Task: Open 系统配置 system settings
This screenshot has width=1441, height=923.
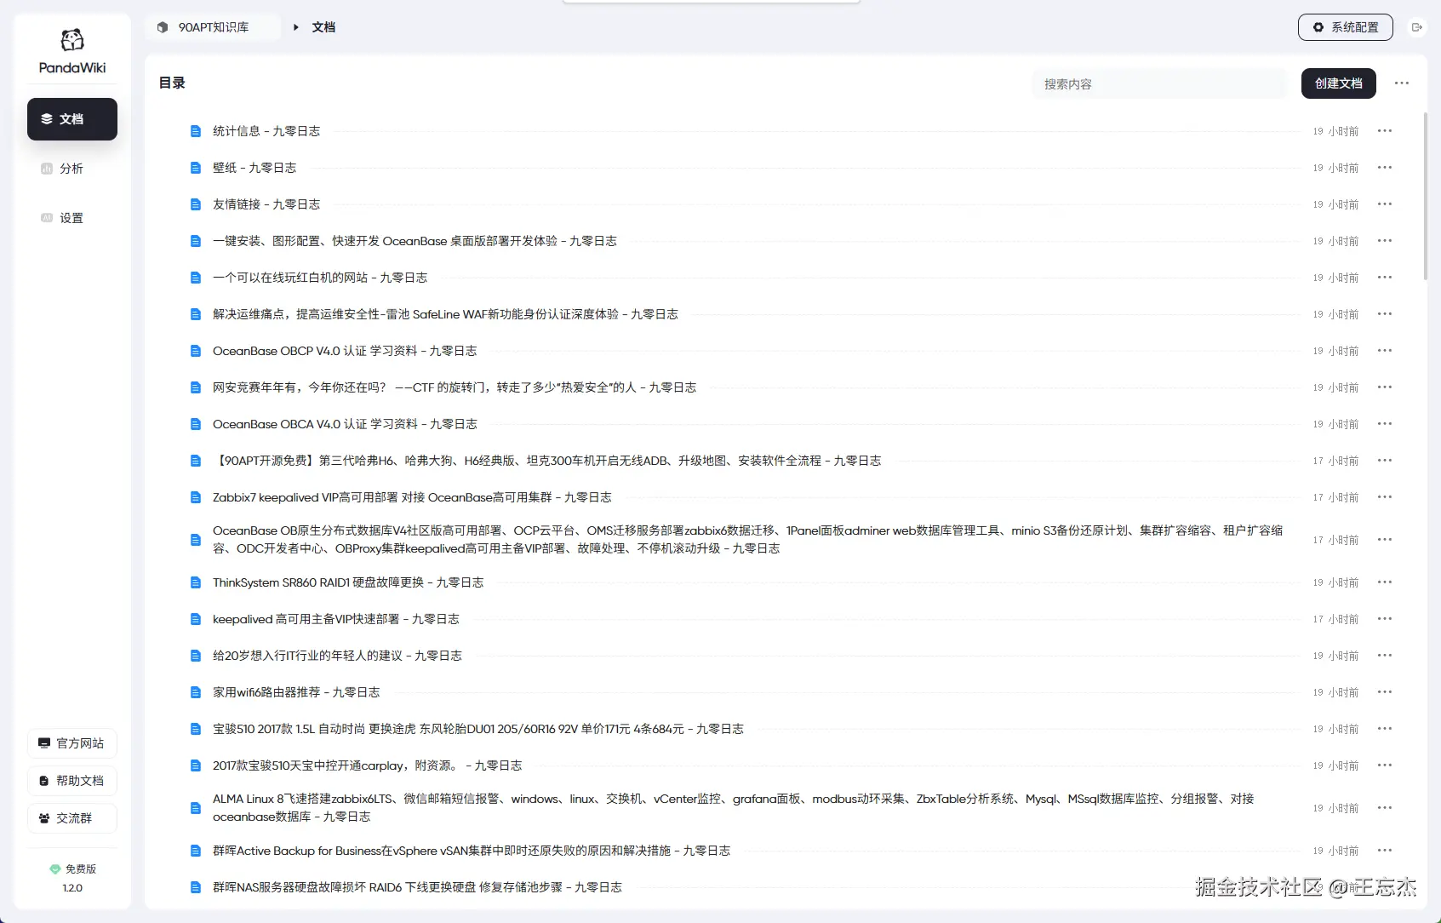Action: [1345, 27]
